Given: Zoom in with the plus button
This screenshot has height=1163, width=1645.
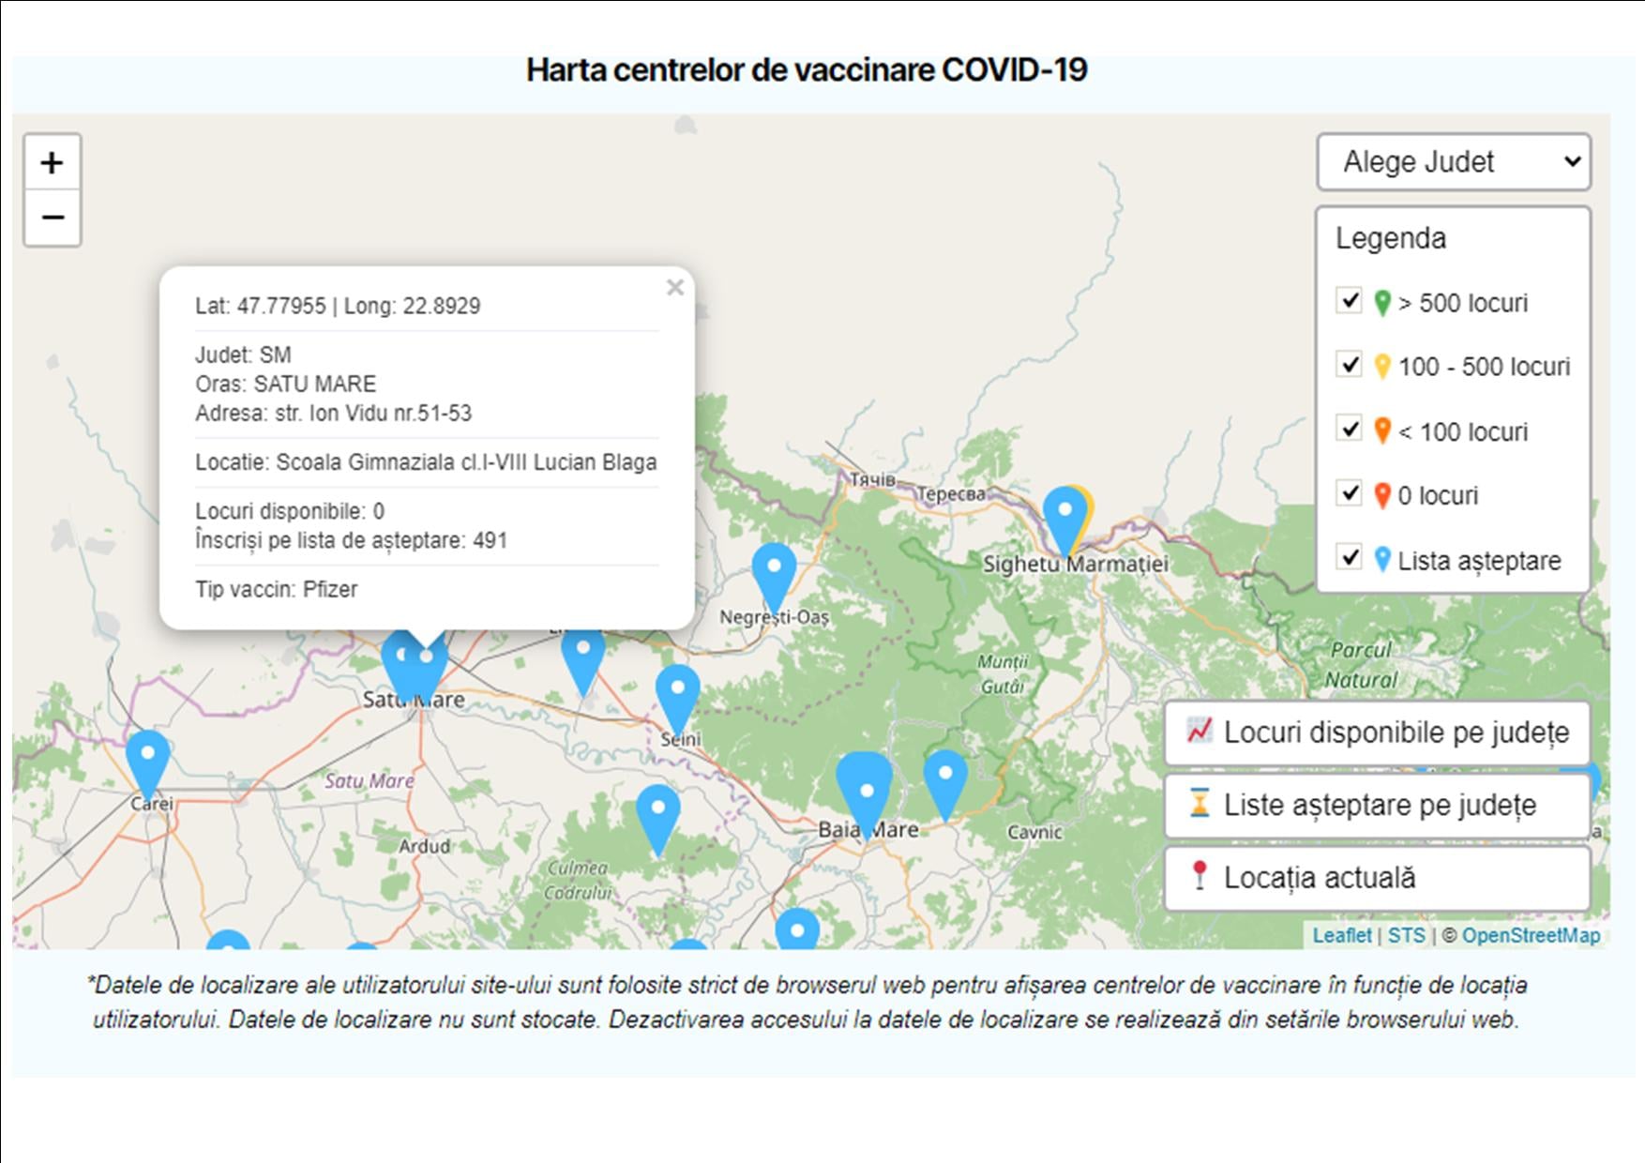Looking at the screenshot, I should [x=52, y=163].
